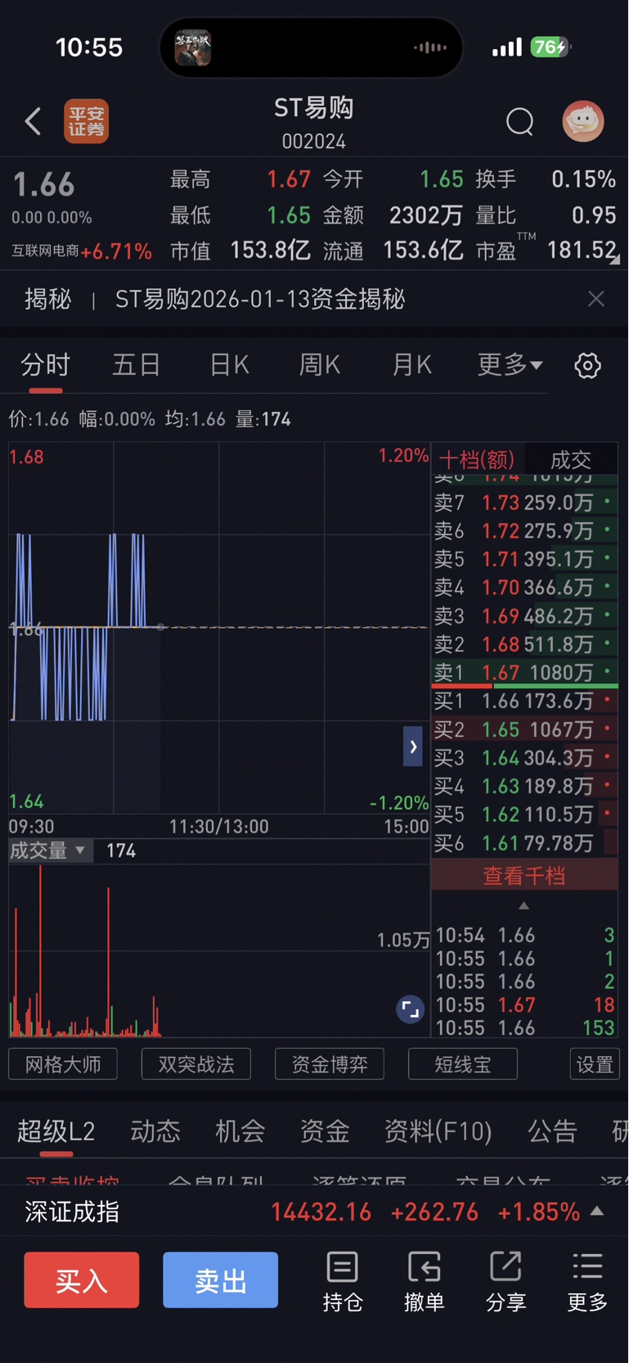Open 深证成指 index bar
Viewport: 629px width, 1363px height.
pos(314,1211)
